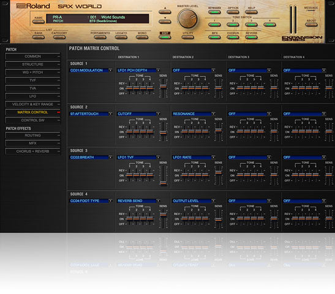Click the ABOUT button
The width and height of the screenshot is (335, 294).
pos(311,24)
